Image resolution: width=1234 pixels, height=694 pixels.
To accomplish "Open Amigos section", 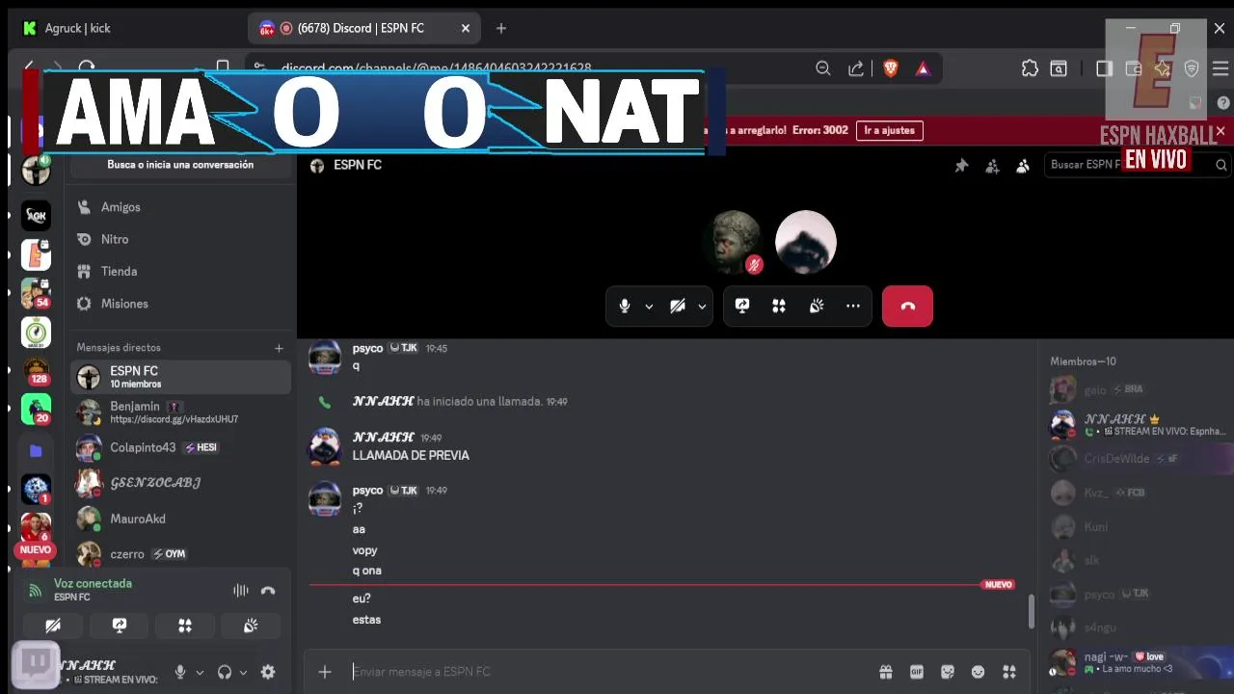I will click(180, 207).
